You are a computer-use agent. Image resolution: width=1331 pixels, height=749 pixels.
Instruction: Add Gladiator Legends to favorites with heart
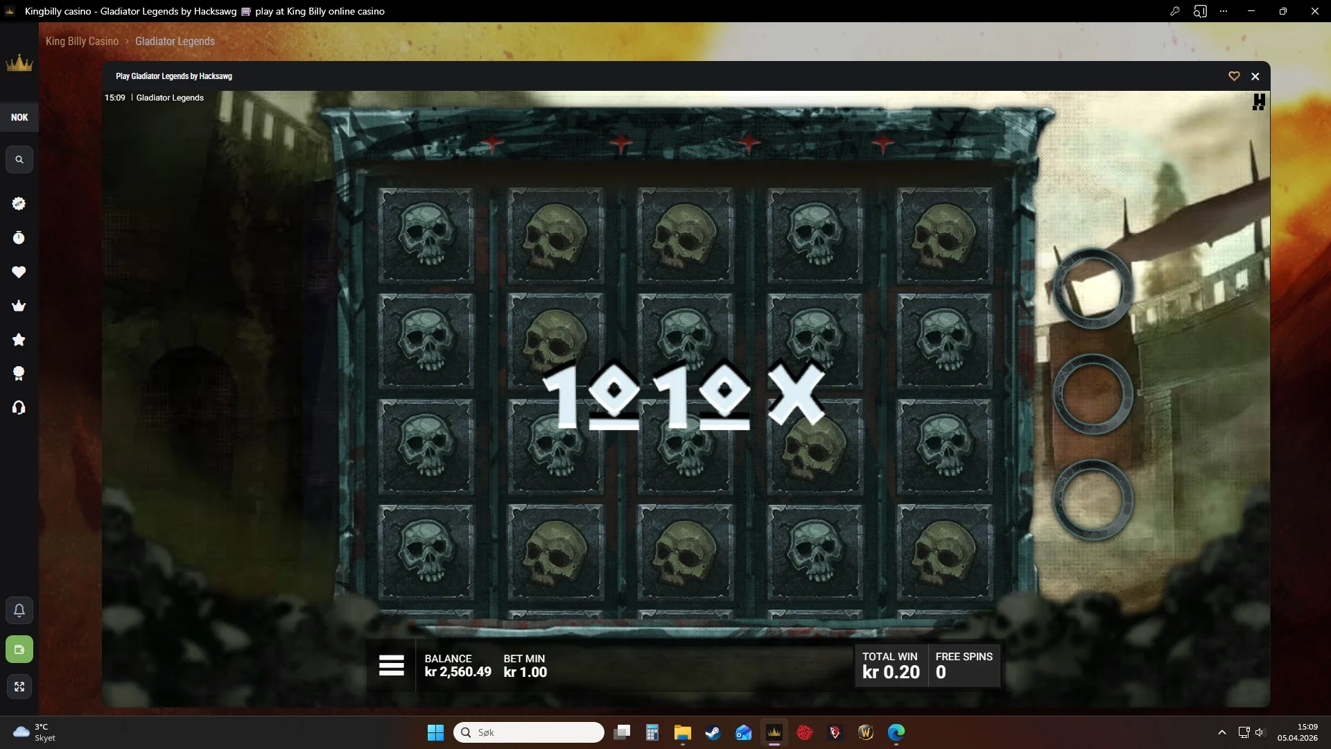coord(1234,76)
